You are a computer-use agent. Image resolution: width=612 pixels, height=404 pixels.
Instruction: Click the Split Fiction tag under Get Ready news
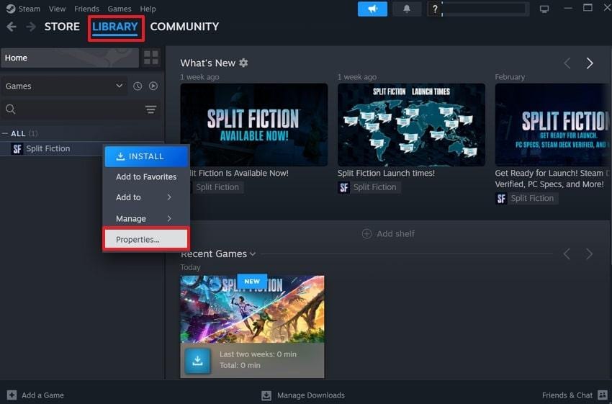coord(532,198)
